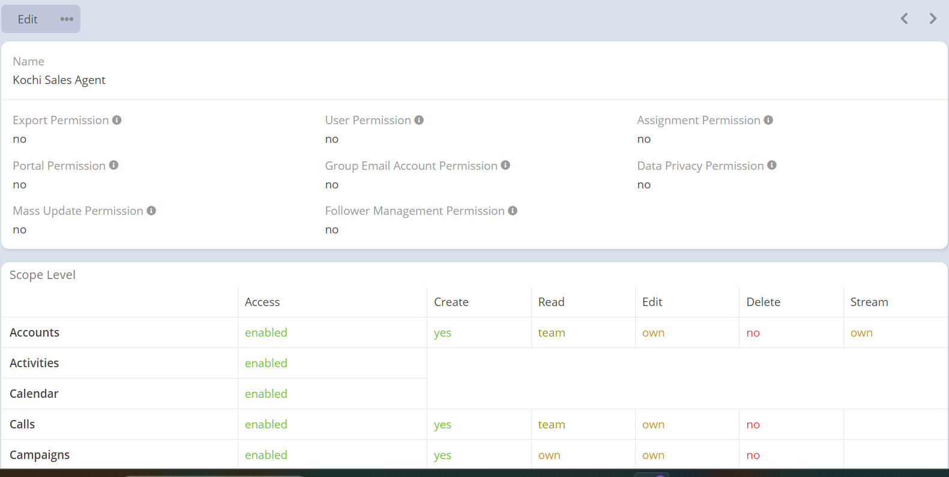Click Export Permission info icon

point(117,120)
